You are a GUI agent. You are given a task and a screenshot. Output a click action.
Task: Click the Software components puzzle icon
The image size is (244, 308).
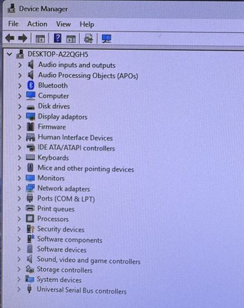click(30, 238)
